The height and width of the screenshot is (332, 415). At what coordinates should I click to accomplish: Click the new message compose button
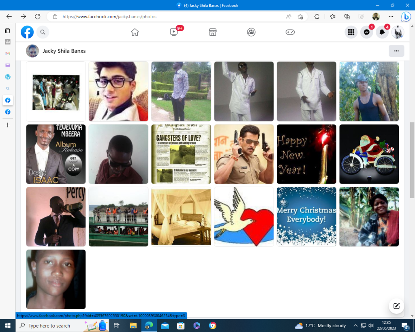click(x=396, y=306)
